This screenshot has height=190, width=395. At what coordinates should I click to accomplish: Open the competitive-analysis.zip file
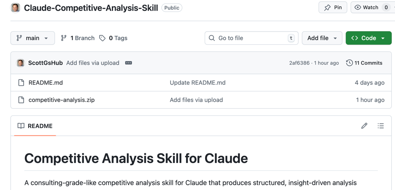click(x=62, y=100)
